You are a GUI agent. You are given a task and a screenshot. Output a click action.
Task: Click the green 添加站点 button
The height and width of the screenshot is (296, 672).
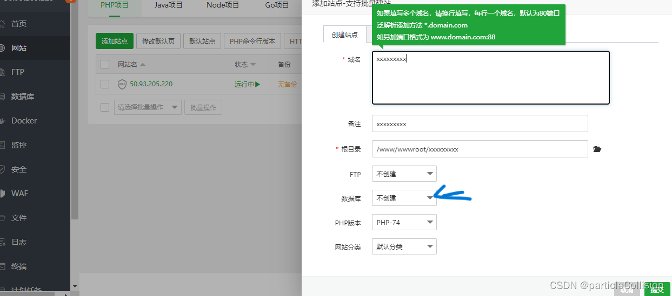tap(114, 41)
